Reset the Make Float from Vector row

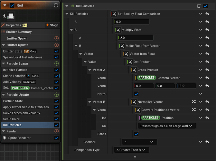[x=207, y=46]
